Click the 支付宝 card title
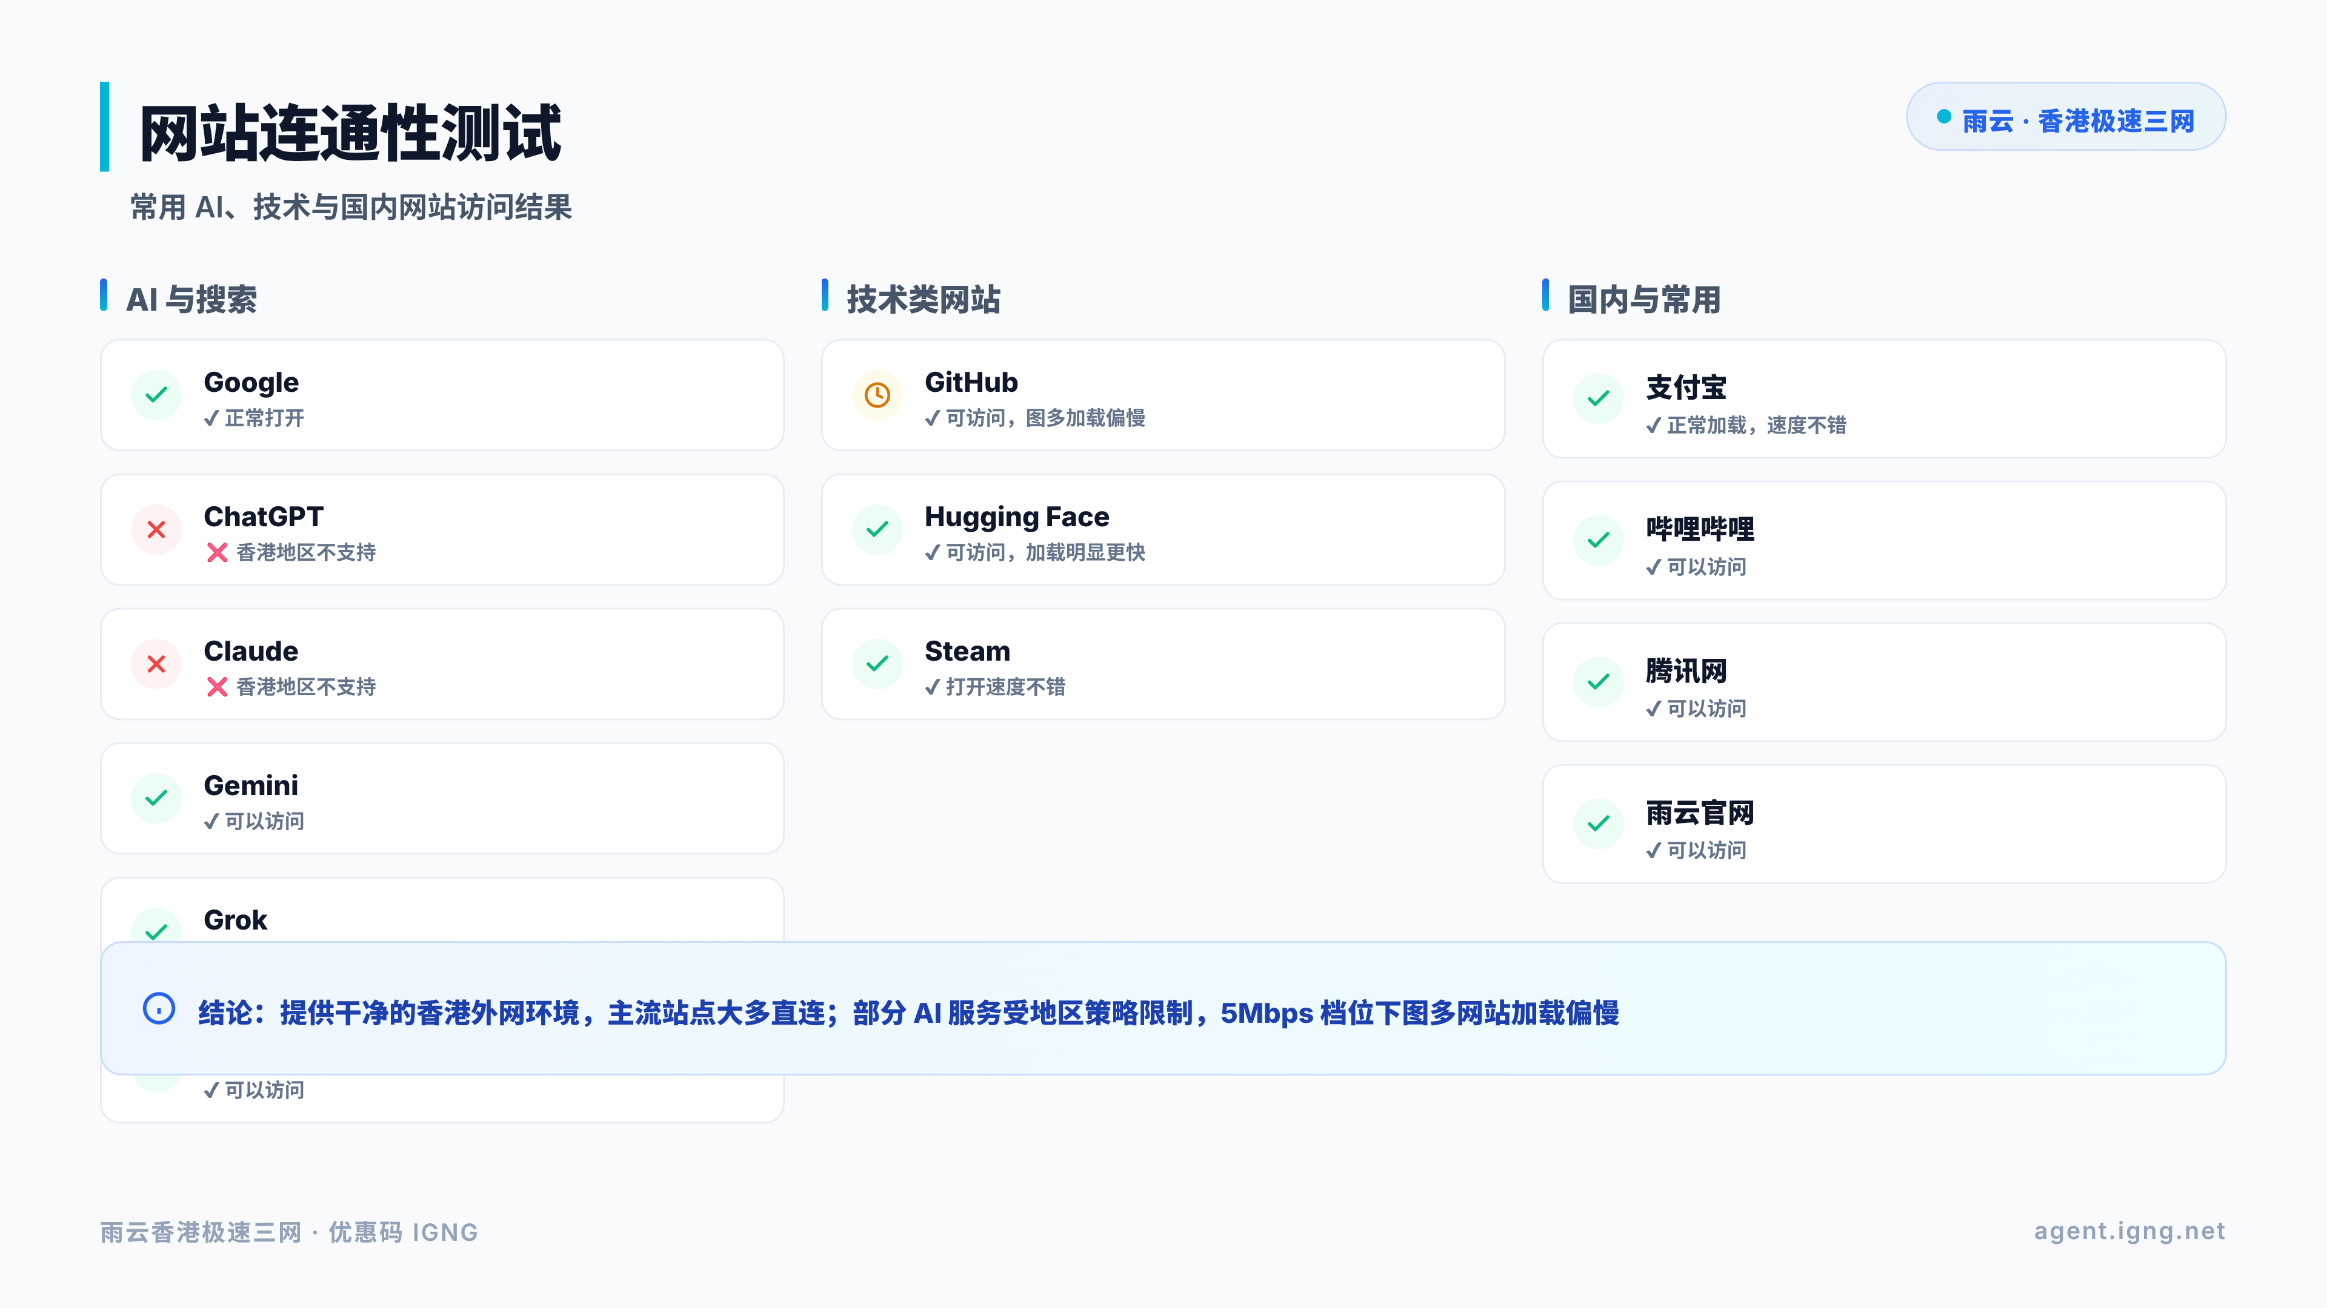 (1686, 388)
